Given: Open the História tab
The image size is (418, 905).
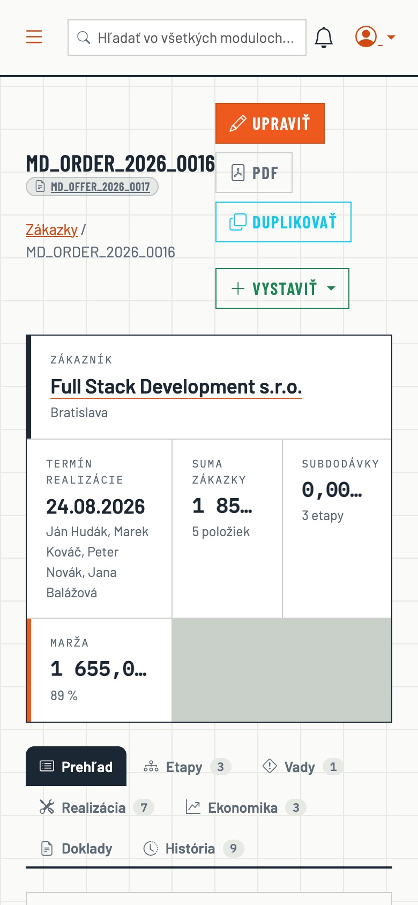Looking at the screenshot, I should tap(193, 848).
